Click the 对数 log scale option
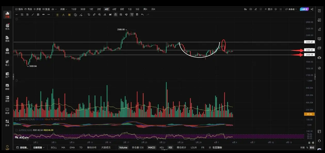Screen dimensions: 325x153 pos(303,148)
